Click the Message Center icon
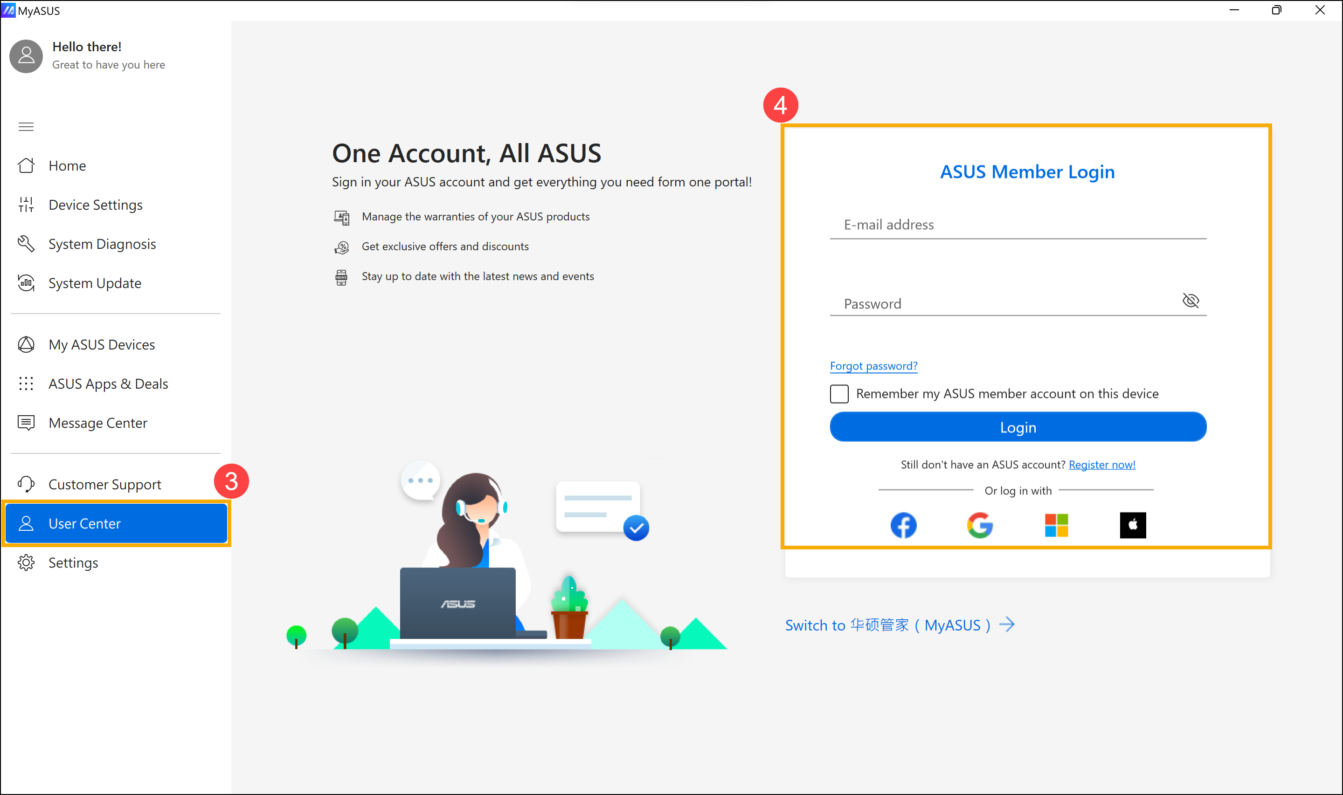1343x795 pixels. coord(26,423)
